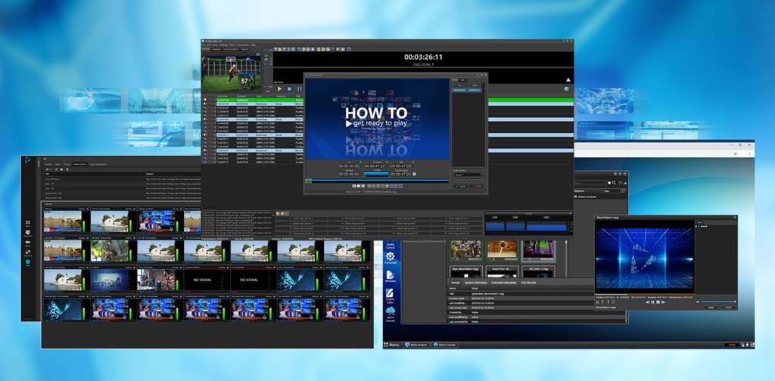The height and width of the screenshot is (381, 775).
Task: Click the first NO SIGNAL multiviewer tile
Action: [x=206, y=280]
